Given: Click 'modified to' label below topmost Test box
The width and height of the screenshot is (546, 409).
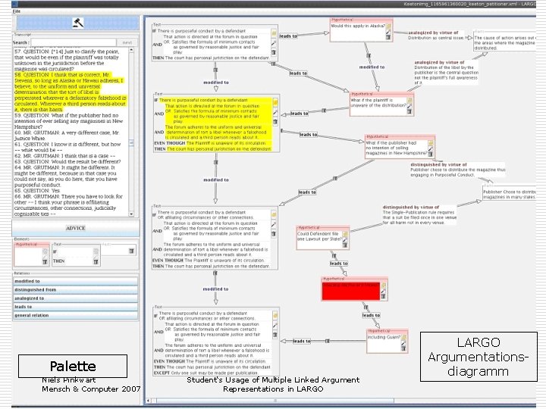Looking at the screenshot, I should 216,83.
